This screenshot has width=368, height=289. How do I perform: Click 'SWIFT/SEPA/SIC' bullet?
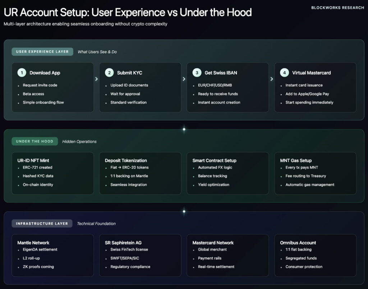pyautogui.click(x=125, y=258)
